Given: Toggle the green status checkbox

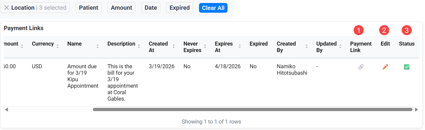Looking at the screenshot, I should tap(407, 67).
